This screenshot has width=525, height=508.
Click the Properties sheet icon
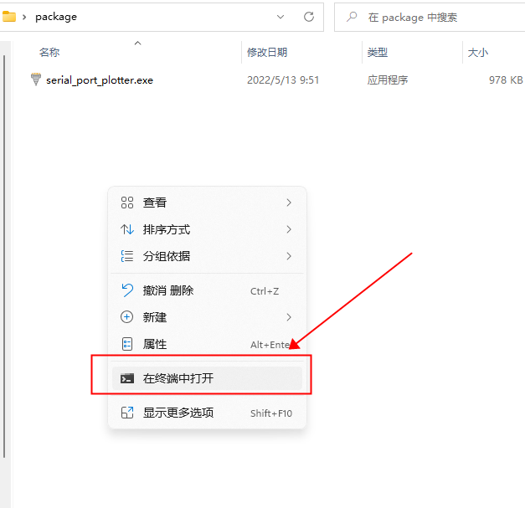pos(127,344)
